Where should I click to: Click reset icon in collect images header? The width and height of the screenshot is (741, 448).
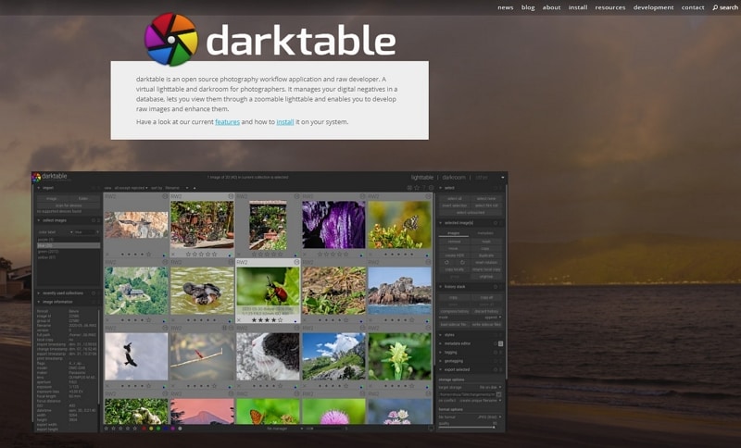pyautogui.click(x=94, y=220)
